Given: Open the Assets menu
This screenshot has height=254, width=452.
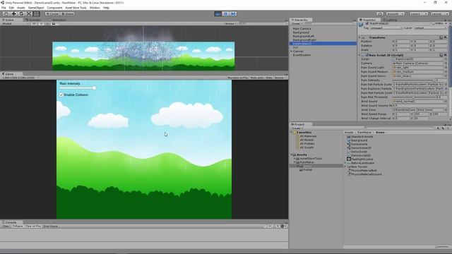Looking at the screenshot, I should 20,8.
